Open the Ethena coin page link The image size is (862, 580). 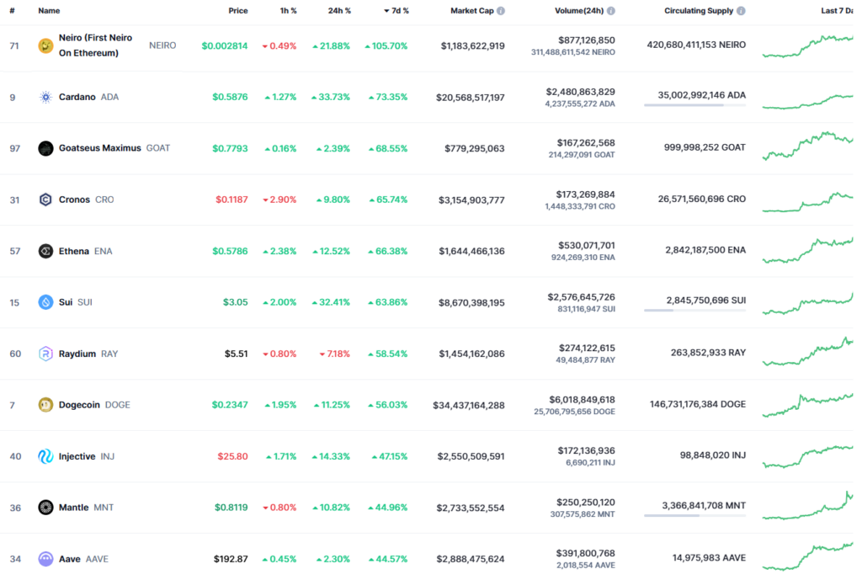74,251
